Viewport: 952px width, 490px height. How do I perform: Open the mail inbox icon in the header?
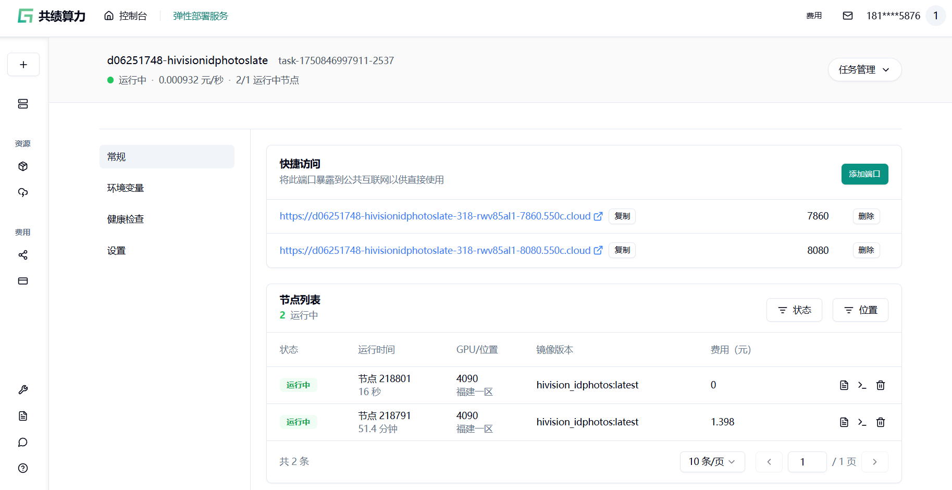click(x=847, y=16)
